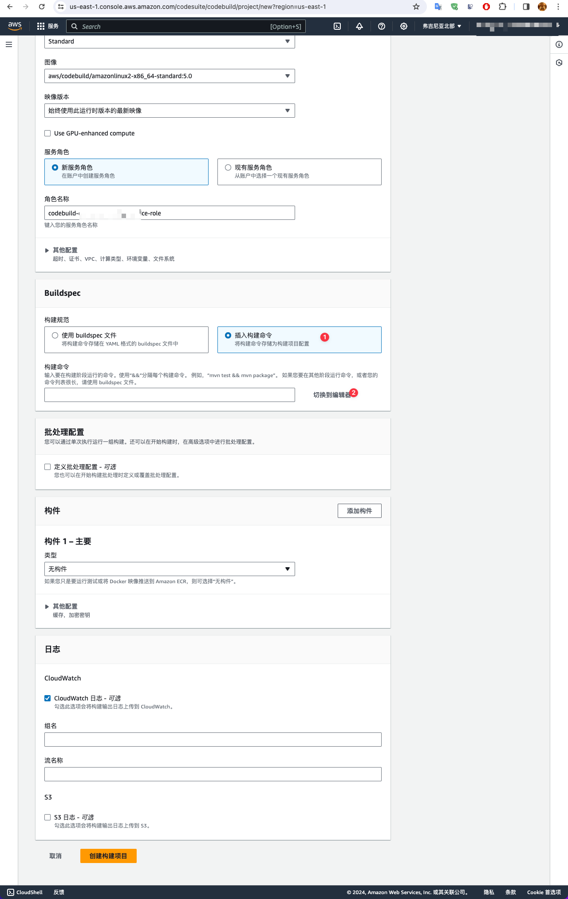
Task: Open the 类型 无构件 dropdown
Action: pyautogui.click(x=170, y=569)
